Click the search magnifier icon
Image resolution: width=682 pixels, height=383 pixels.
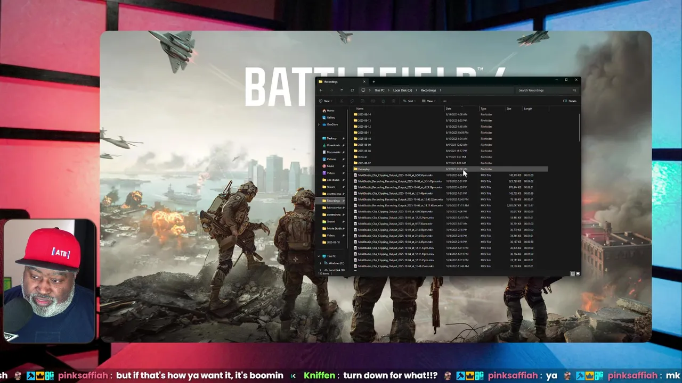[574, 90]
